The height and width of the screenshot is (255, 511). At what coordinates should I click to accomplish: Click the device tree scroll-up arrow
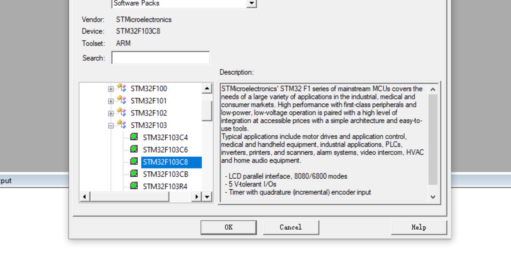click(207, 89)
